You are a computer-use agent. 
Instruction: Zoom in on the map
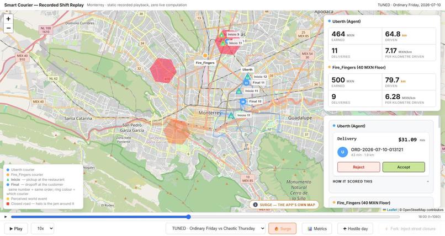click(8, 19)
